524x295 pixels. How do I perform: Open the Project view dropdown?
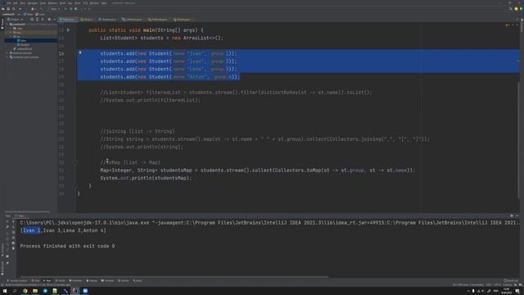click(15, 20)
